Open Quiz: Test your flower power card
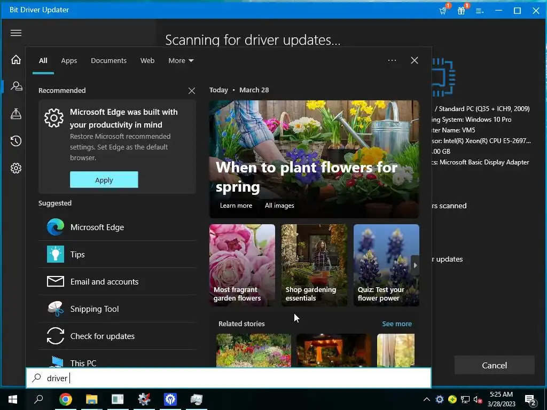Screen dimensions: 547x410 point(386,265)
